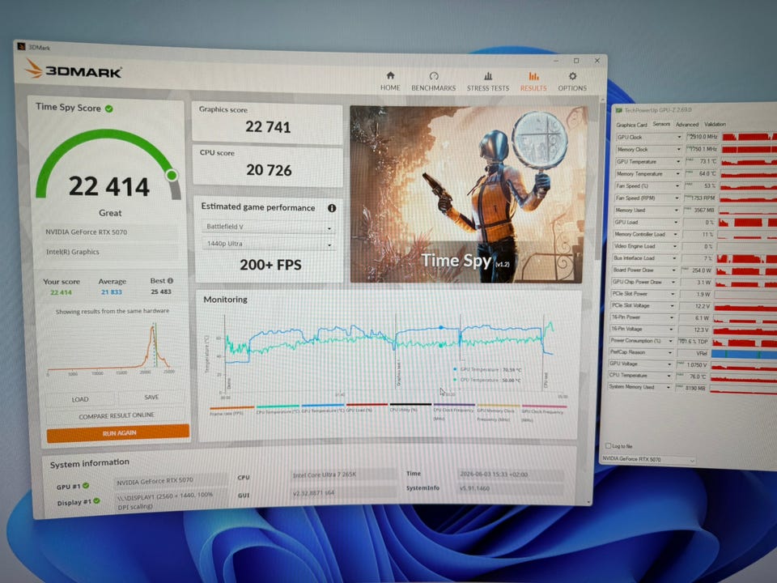Open GPU Clock sensor dropdown in GPU-Z

(x=679, y=137)
